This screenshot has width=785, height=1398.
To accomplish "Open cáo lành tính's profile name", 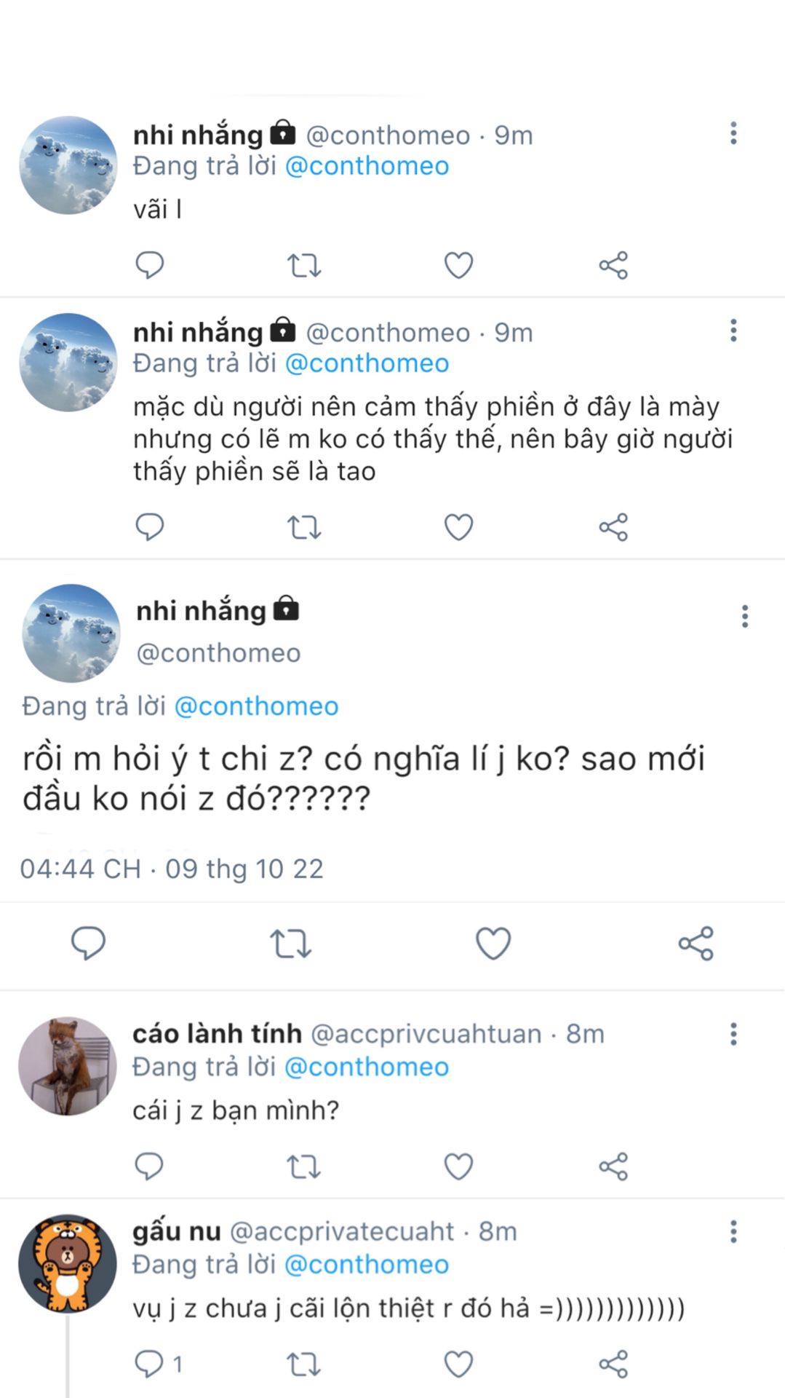I will (x=217, y=1034).
